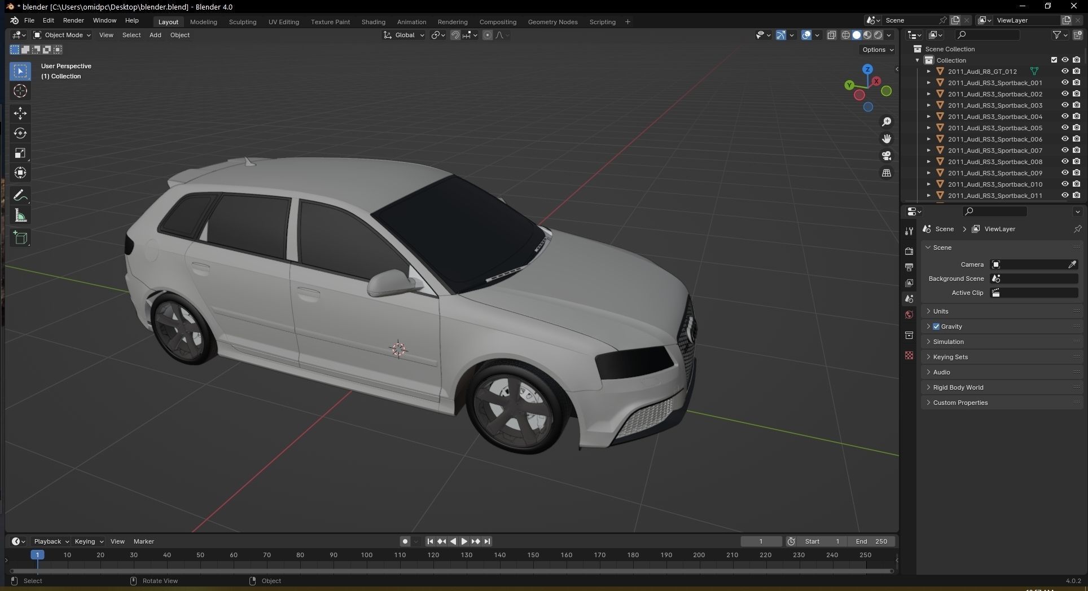
Task: Open the Tool properties tab
Action: [x=909, y=231]
